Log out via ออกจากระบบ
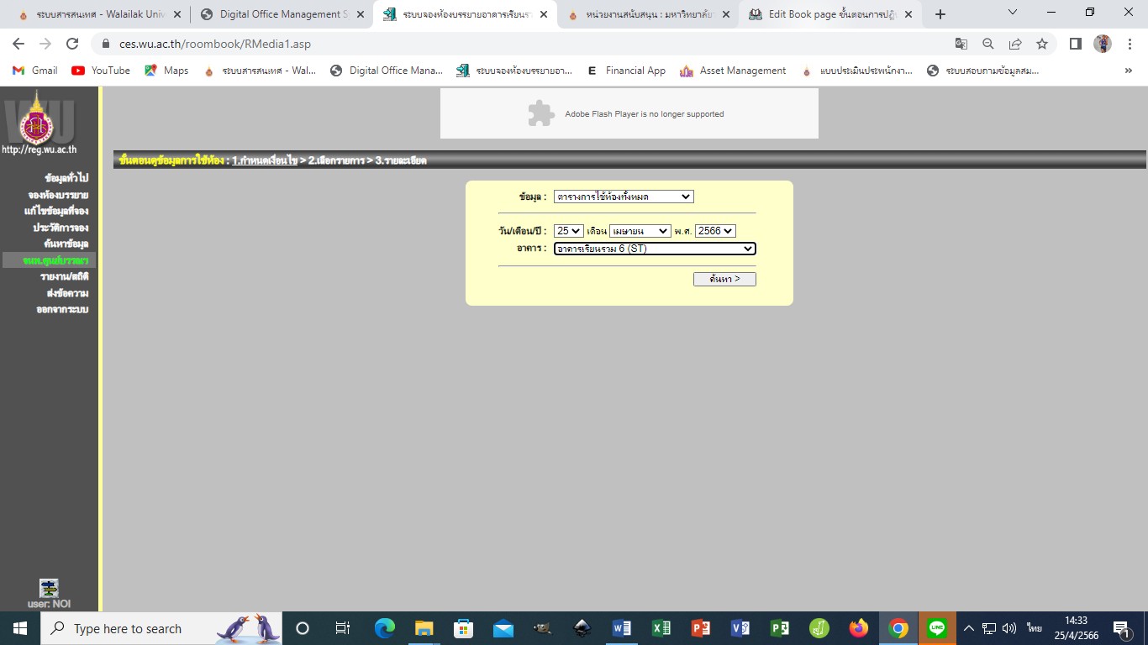Image resolution: width=1148 pixels, height=645 pixels. [62, 309]
